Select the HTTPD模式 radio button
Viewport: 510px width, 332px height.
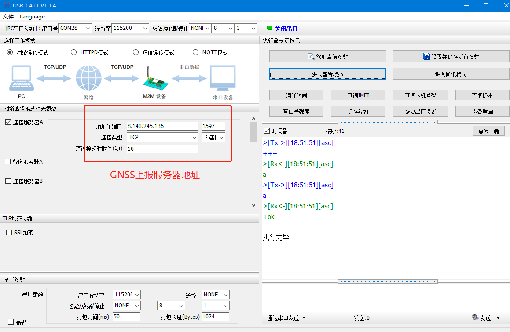pyautogui.click(x=74, y=52)
